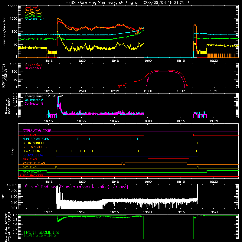
Task: Click the '19:30' time tick under SAS panel
Action: point(214,212)
